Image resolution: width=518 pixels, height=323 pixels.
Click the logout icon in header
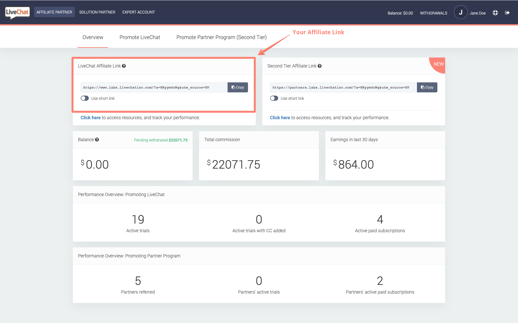[507, 13]
